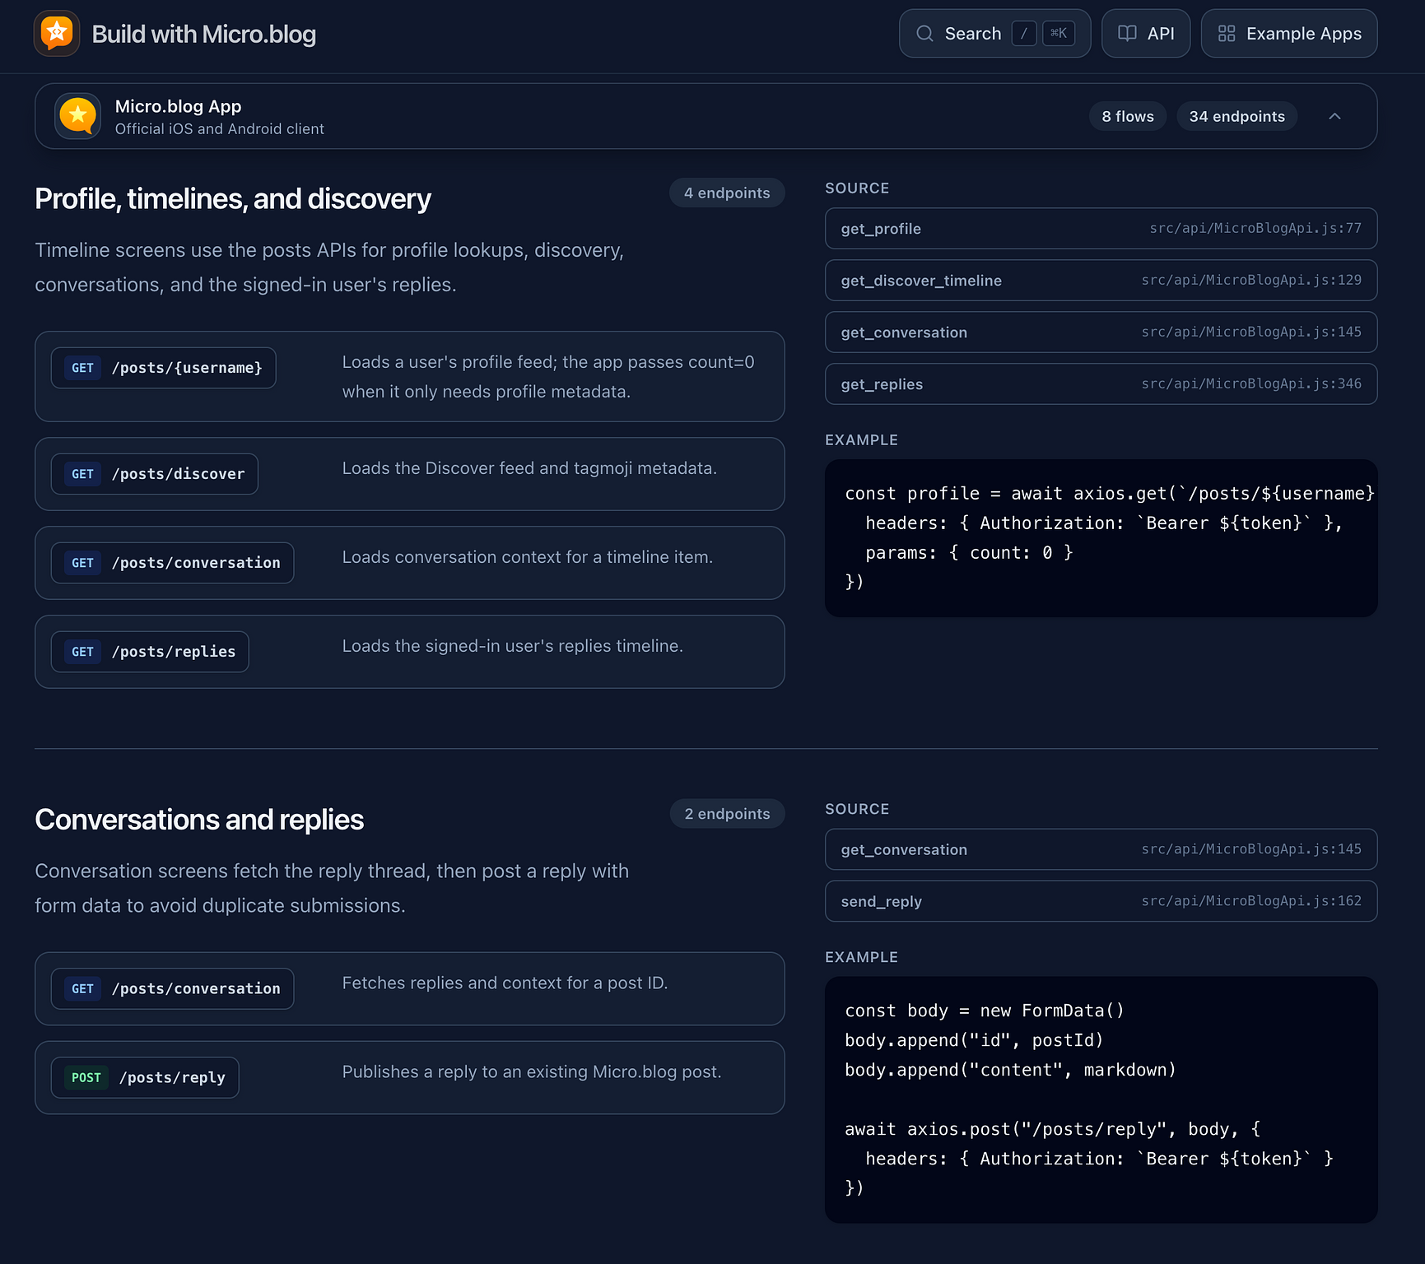Click the 34 endpoints badge
This screenshot has height=1264, width=1425.
click(x=1236, y=117)
